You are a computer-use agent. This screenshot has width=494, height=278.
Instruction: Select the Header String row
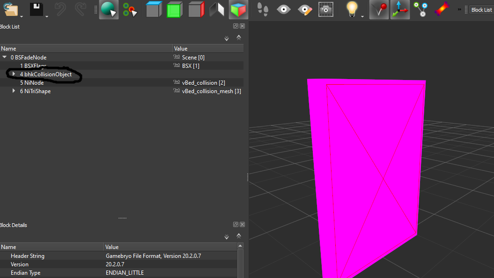pos(118,256)
